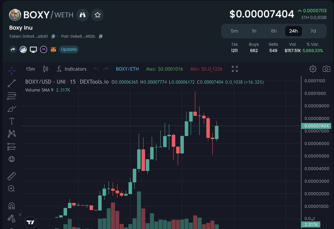Select the 5m stats timeframe
This screenshot has width=334, height=229.
(x=234, y=31)
